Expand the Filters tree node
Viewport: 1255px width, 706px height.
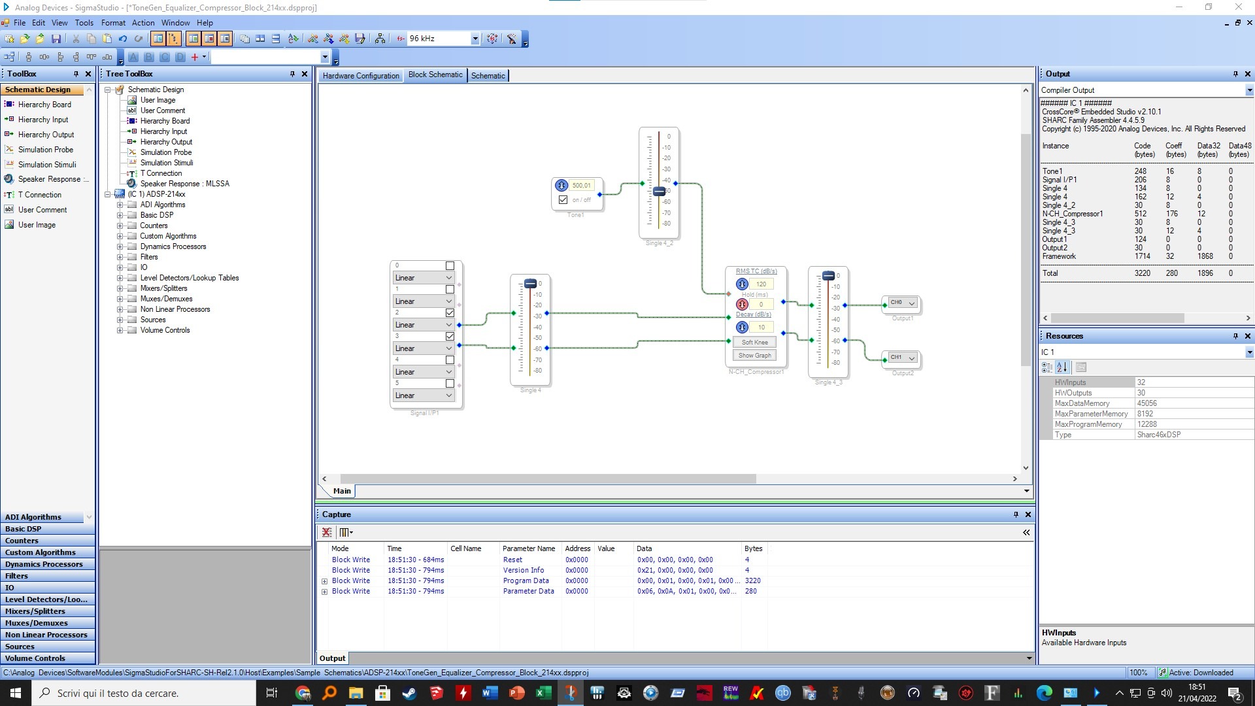[120, 257]
